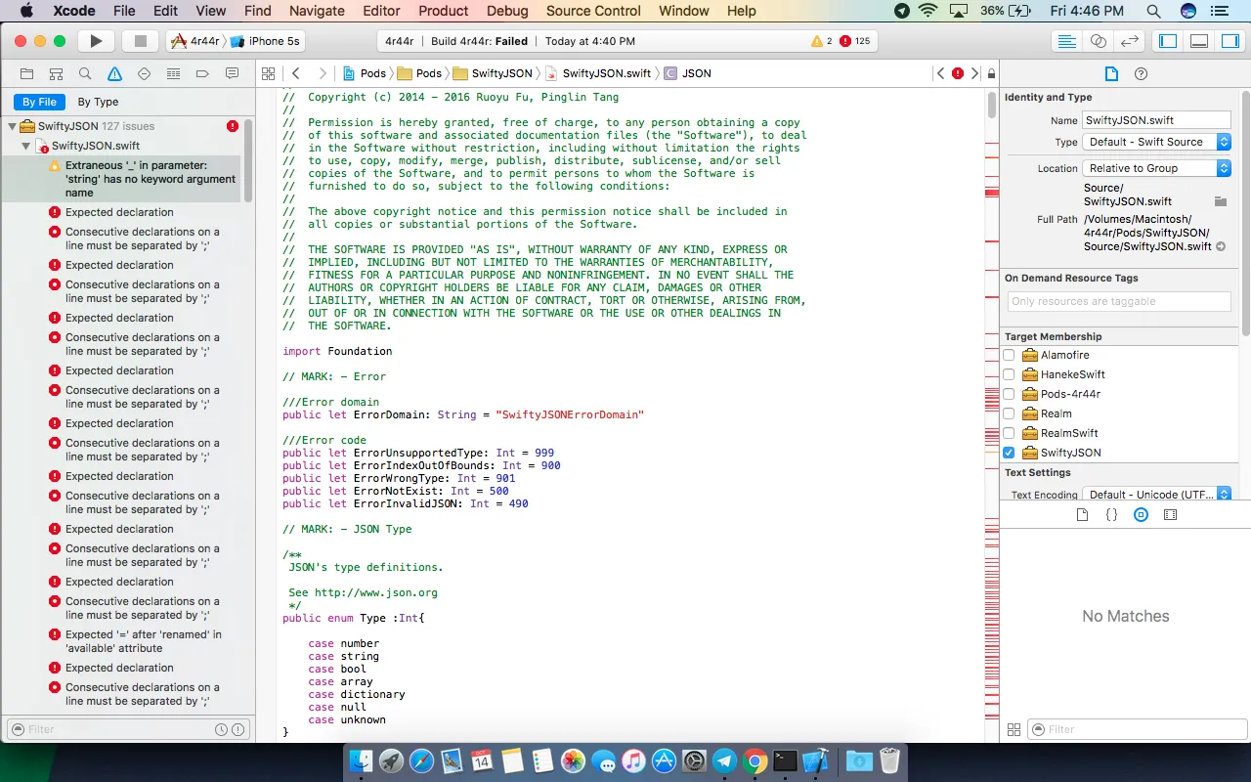The height and width of the screenshot is (782, 1251).
Task: Show the File Template library
Action: click(1082, 515)
